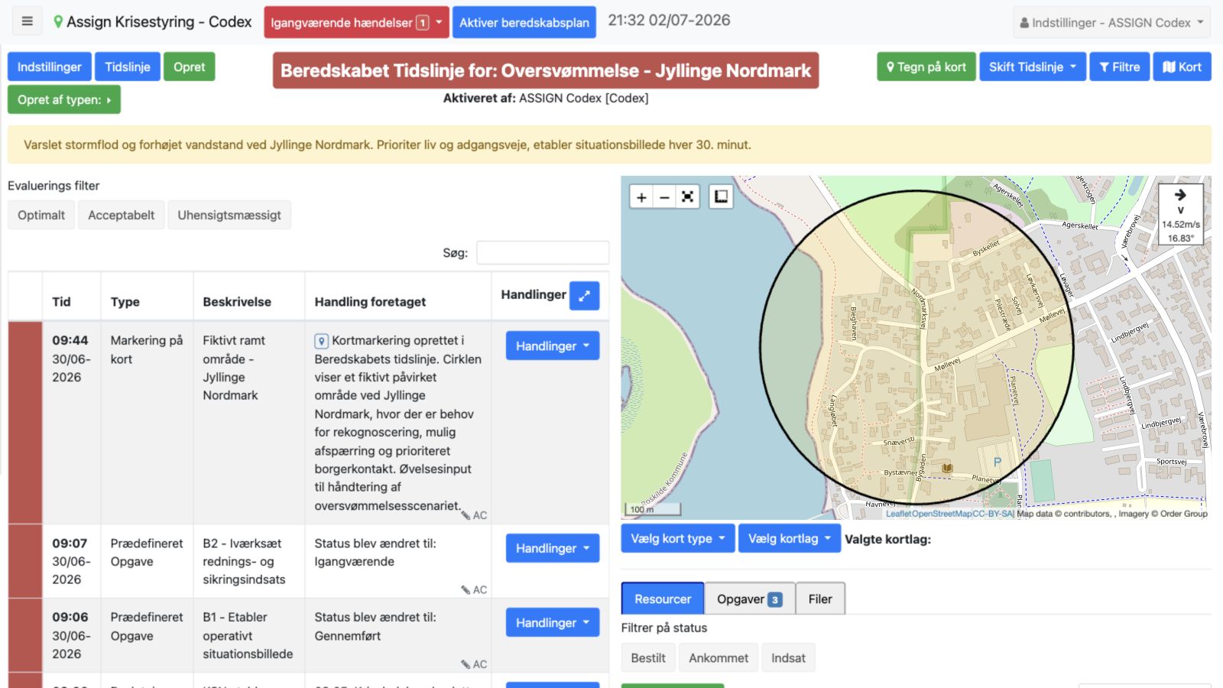This screenshot has height=688, width=1223.
Task: Click the CC-BY-SA attribution link
Action: coord(993,514)
